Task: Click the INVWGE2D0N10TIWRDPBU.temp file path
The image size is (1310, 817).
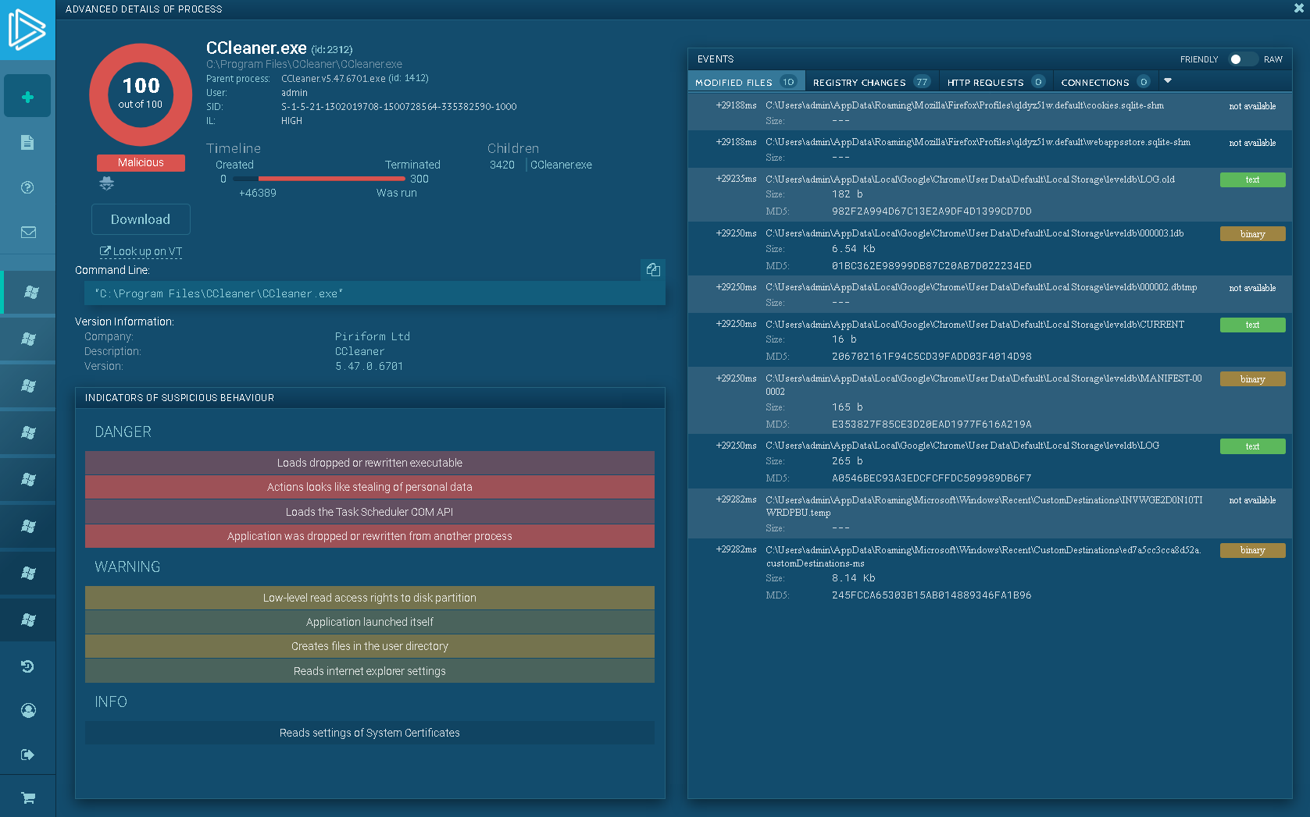Action: tap(984, 506)
